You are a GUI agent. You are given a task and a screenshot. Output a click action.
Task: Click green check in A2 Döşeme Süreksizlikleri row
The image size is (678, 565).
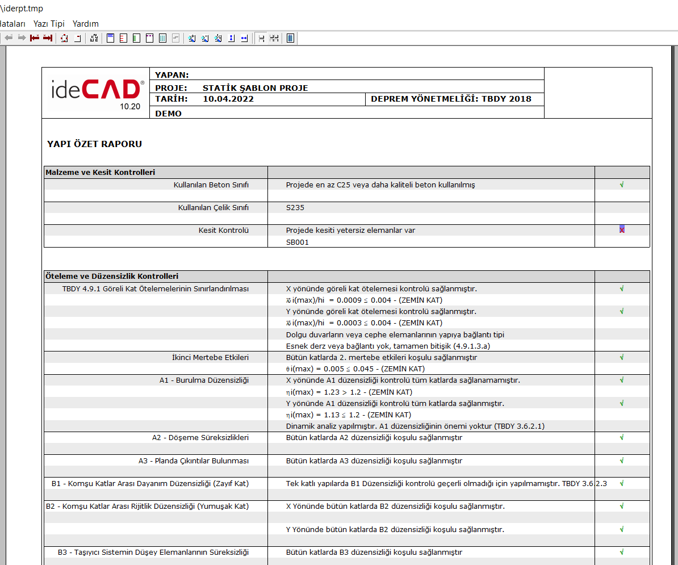tap(622, 437)
